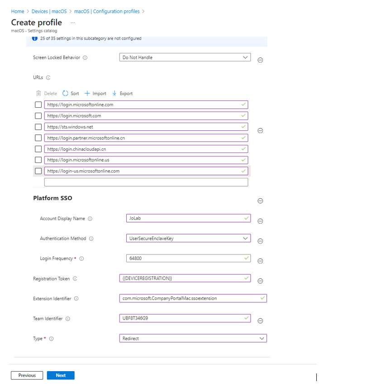Click the remove icon next to Account Display Name
The width and height of the screenshot is (367, 387).
[x=260, y=221]
